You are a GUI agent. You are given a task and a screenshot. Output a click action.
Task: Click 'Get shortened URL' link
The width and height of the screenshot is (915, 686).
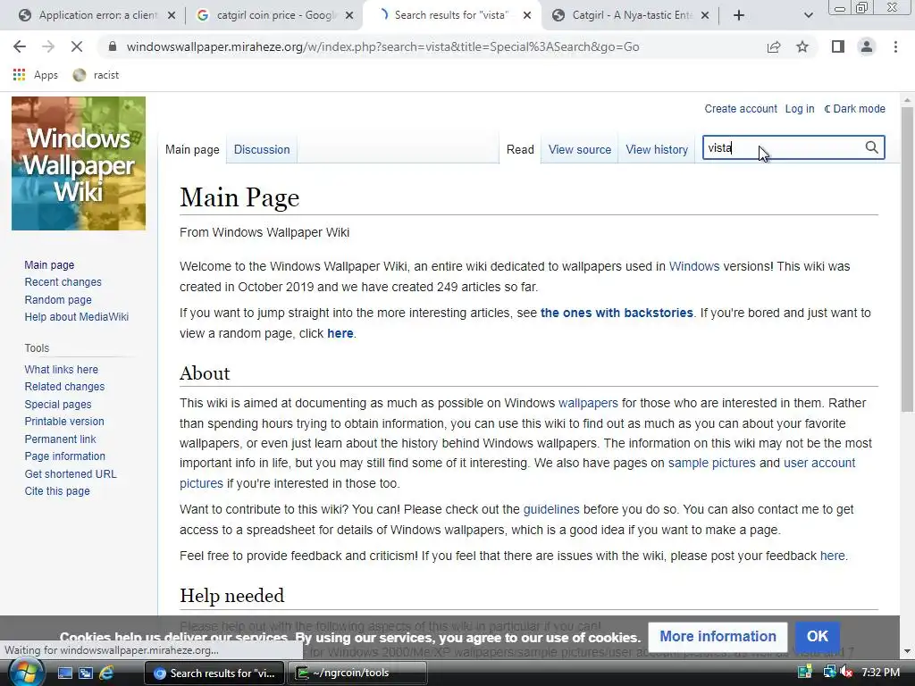(71, 473)
